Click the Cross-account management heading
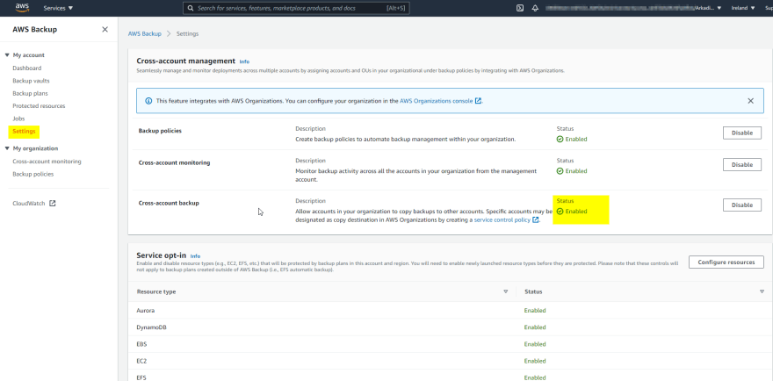The image size is (773, 381). tap(185, 61)
